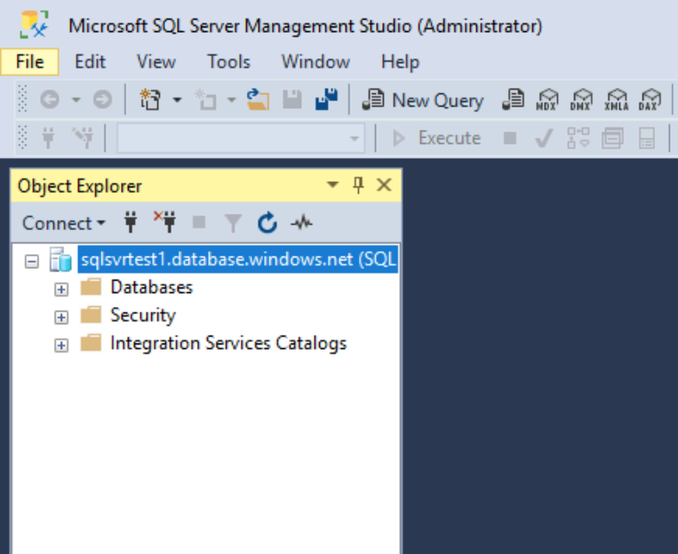Open the Edit menu
Screen dimensions: 678x554
90,62
